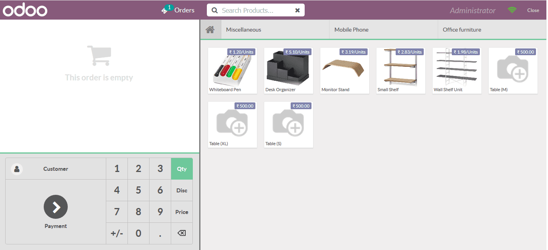Open Orders using the orders box icon
Image resolution: width=548 pixels, height=250 pixels.
(165, 10)
